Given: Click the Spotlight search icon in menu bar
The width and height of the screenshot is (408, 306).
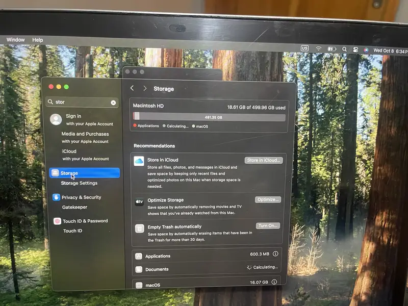Looking at the screenshot, I should (344, 49).
